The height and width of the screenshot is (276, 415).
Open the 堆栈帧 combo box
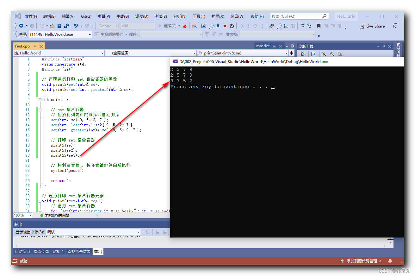click(278, 34)
